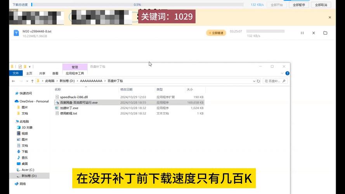This screenshot has width=345, height=194.
Task: Select the 加速补丁.exe file
Action: click(x=69, y=108)
